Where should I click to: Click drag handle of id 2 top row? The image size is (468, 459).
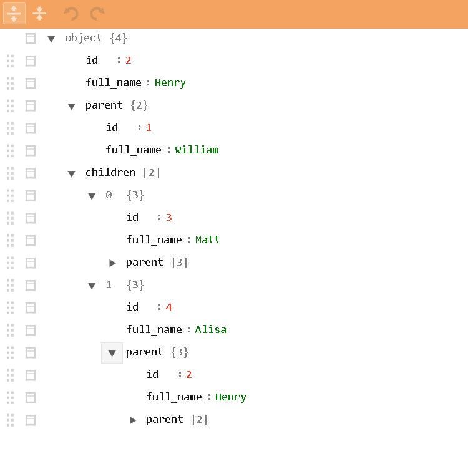(x=10, y=61)
